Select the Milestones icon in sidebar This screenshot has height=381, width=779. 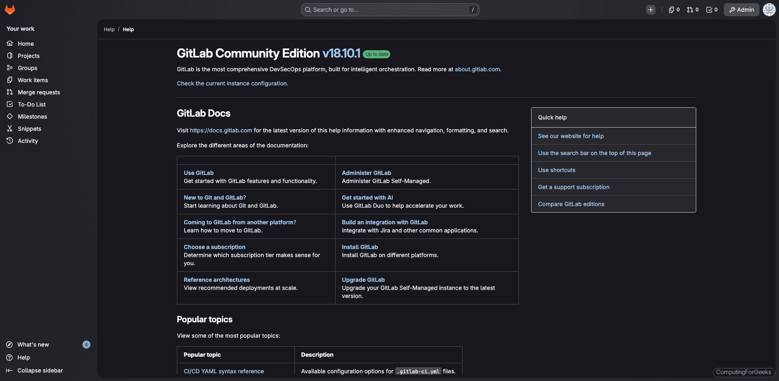[x=10, y=117]
